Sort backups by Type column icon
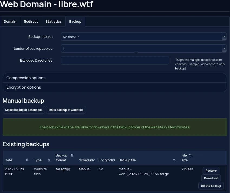This screenshot has height=193, width=230. click(x=49, y=160)
